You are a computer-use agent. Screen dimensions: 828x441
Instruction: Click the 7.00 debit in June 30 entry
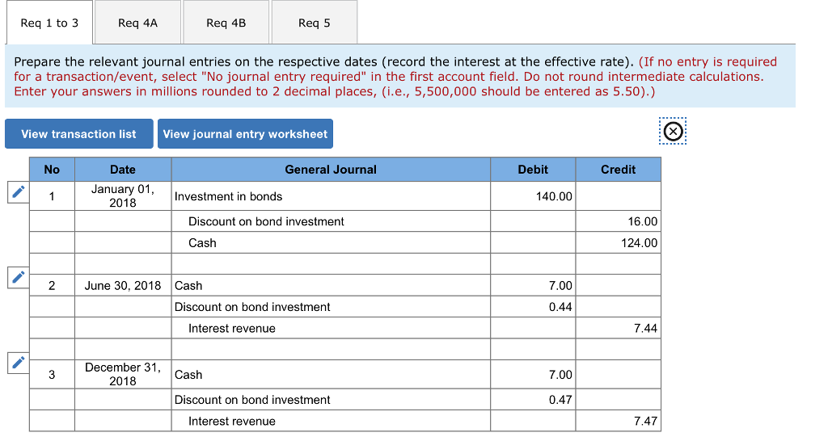[533, 285]
